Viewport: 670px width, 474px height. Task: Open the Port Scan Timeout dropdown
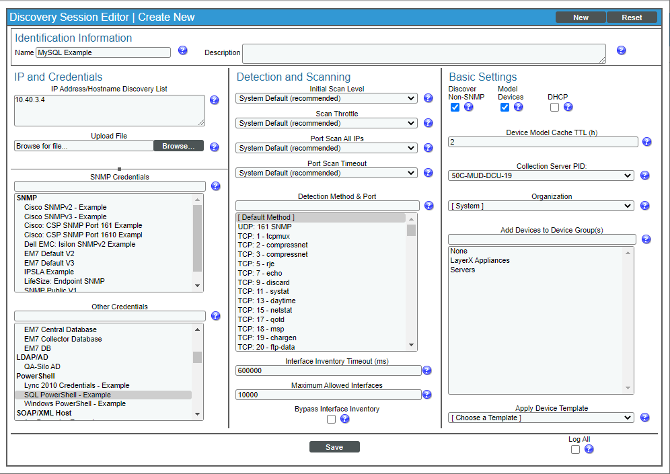tap(326, 172)
